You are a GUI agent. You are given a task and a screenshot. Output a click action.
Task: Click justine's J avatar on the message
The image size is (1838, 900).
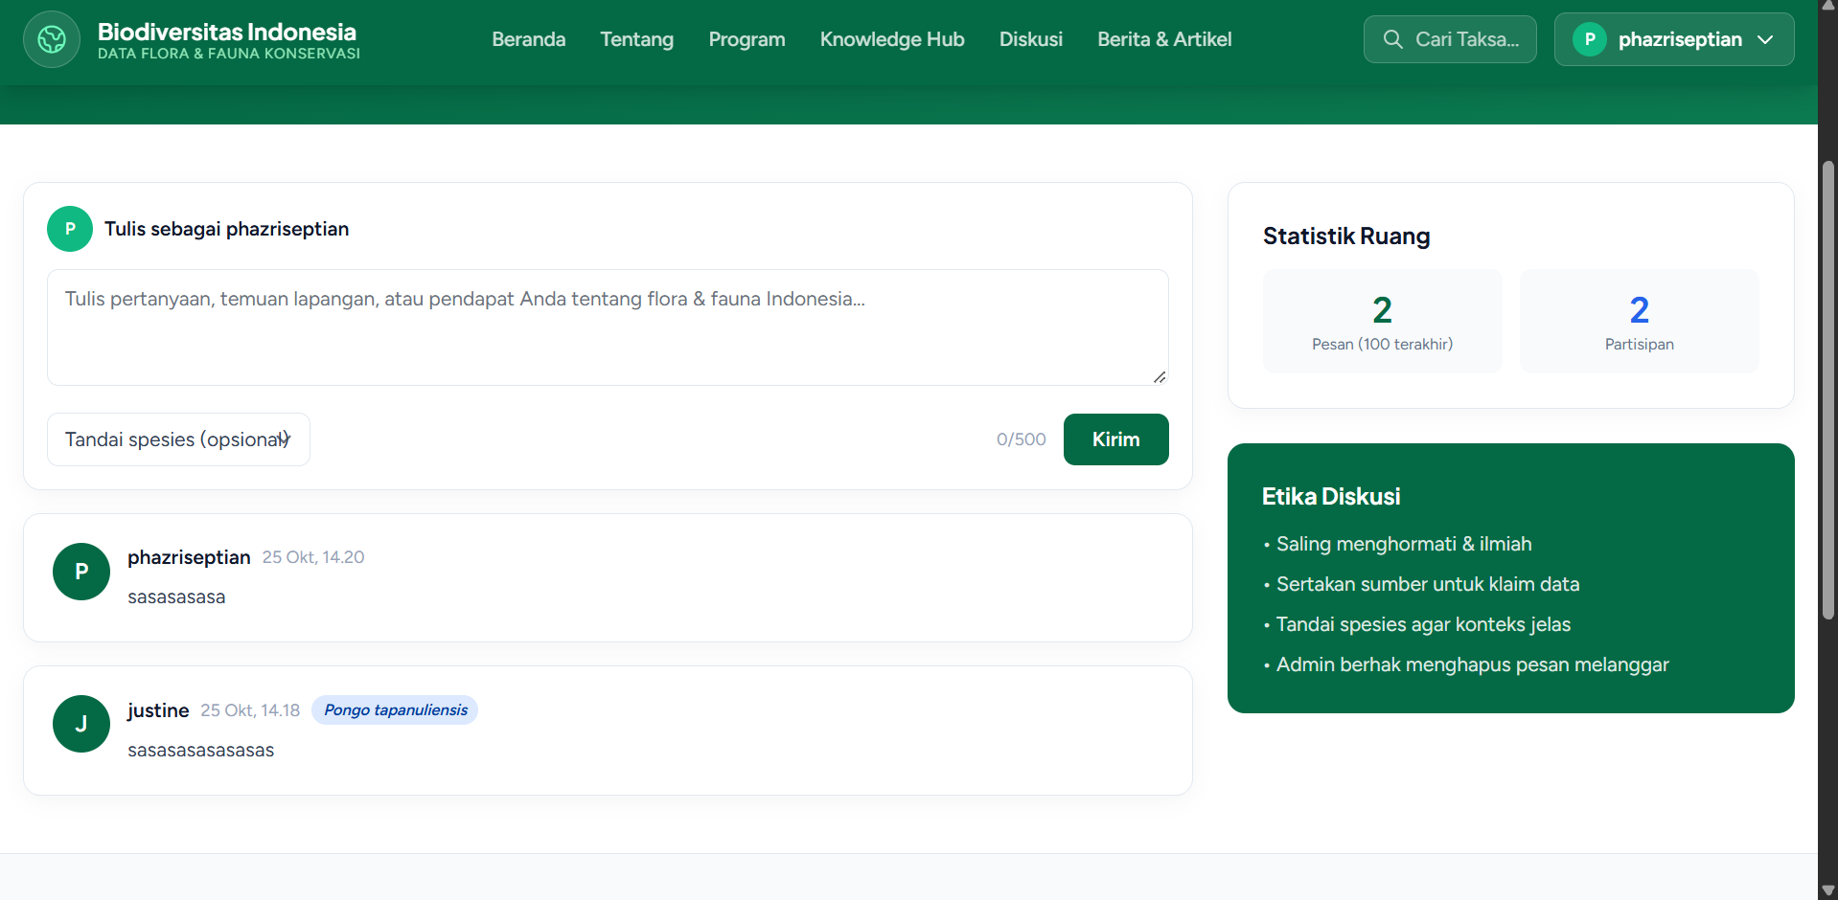click(81, 724)
